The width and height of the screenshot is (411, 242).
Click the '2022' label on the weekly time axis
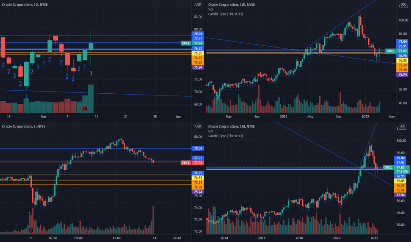tap(365, 117)
